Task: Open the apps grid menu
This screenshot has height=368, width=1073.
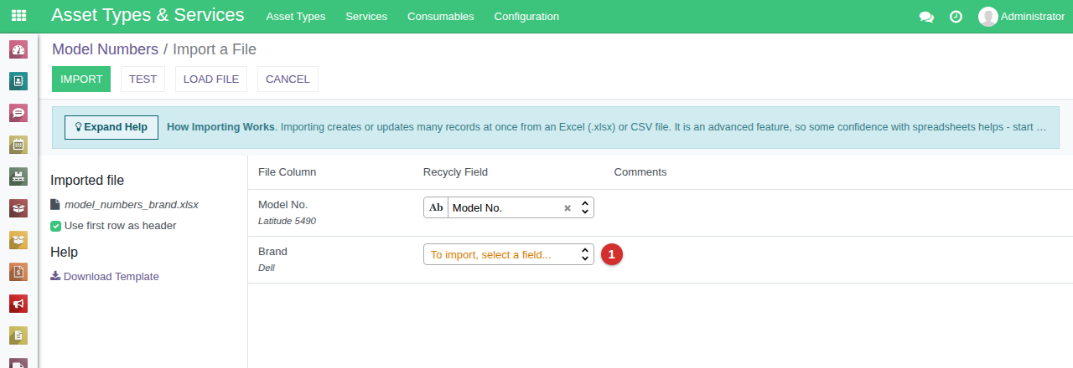Action: click(x=18, y=16)
